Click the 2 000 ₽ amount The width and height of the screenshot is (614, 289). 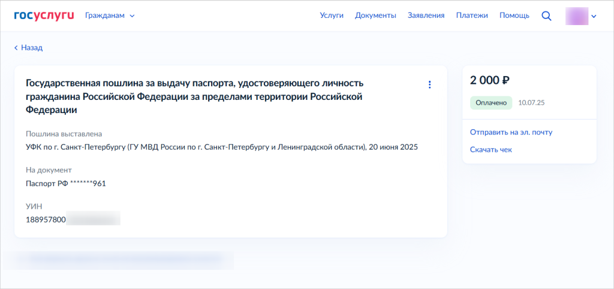click(x=490, y=80)
